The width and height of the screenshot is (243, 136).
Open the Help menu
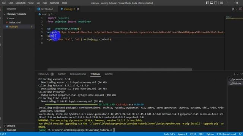coord(64,3)
